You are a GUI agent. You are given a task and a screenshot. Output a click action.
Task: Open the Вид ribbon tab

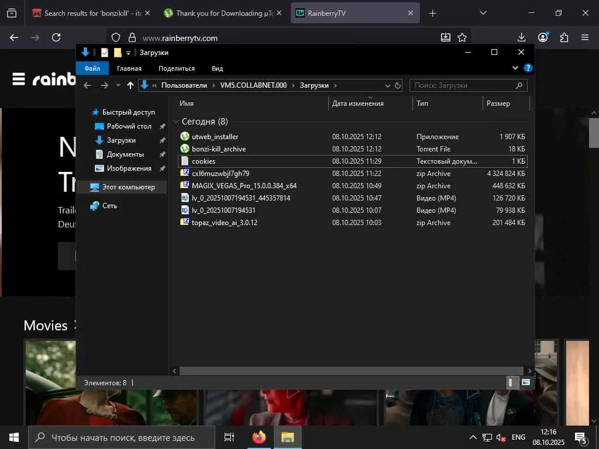[218, 68]
